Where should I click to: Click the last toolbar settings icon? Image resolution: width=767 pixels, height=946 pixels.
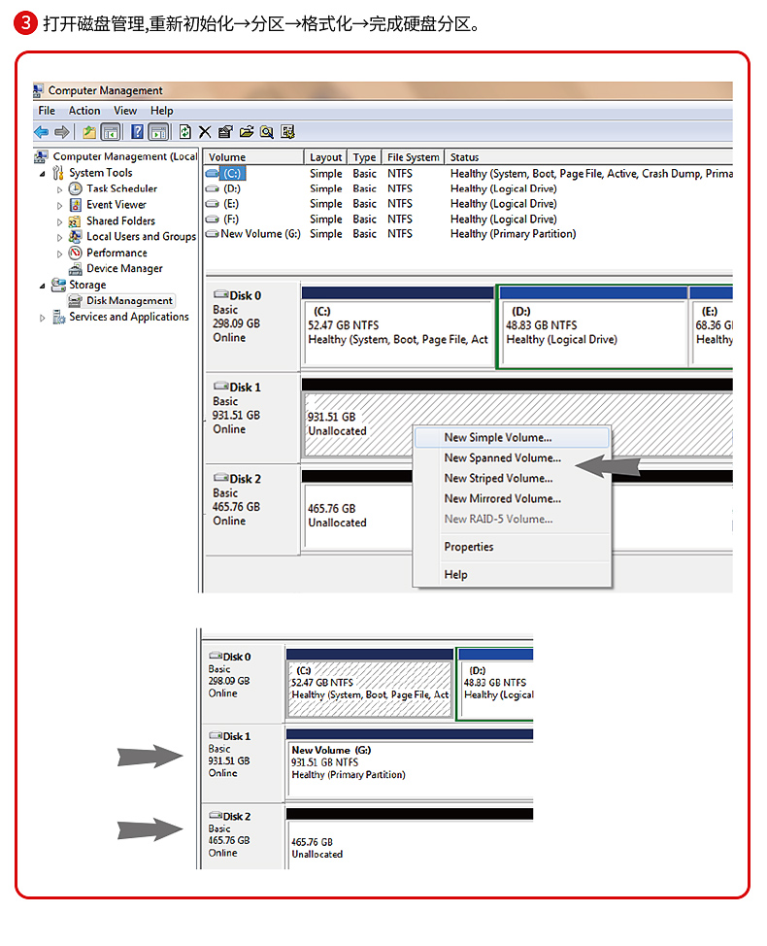[287, 132]
